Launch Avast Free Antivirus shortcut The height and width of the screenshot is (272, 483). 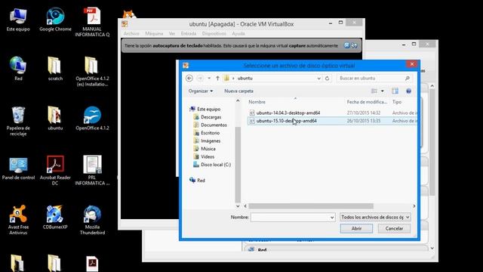(x=18, y=220)
